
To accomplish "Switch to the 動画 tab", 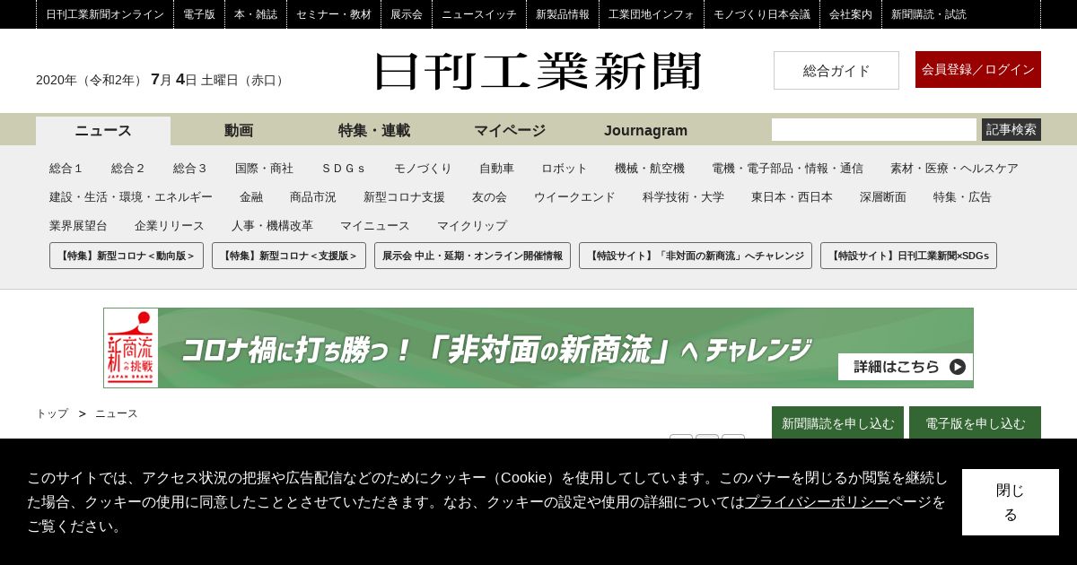I will point(239,131).
